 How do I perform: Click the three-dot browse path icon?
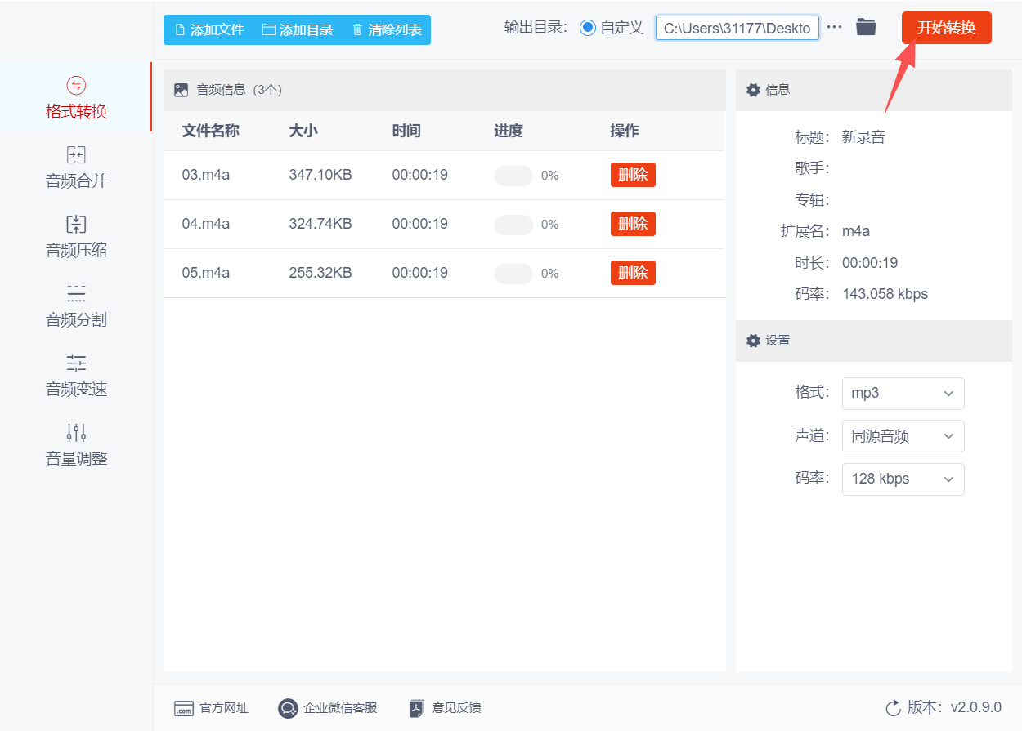[x=834, y=27]
